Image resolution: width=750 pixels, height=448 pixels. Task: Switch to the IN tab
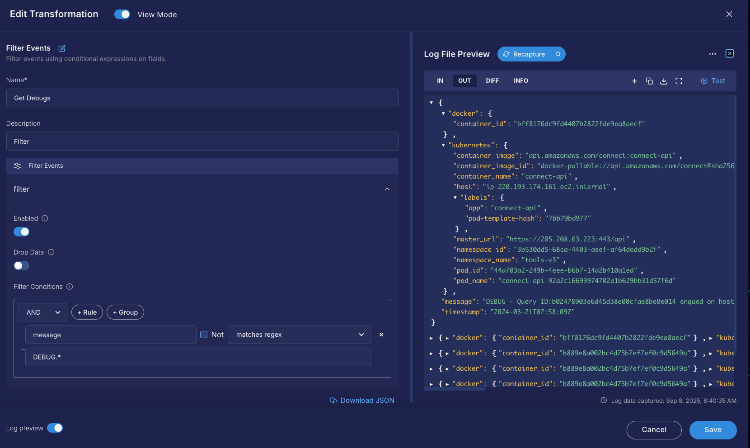440,81
